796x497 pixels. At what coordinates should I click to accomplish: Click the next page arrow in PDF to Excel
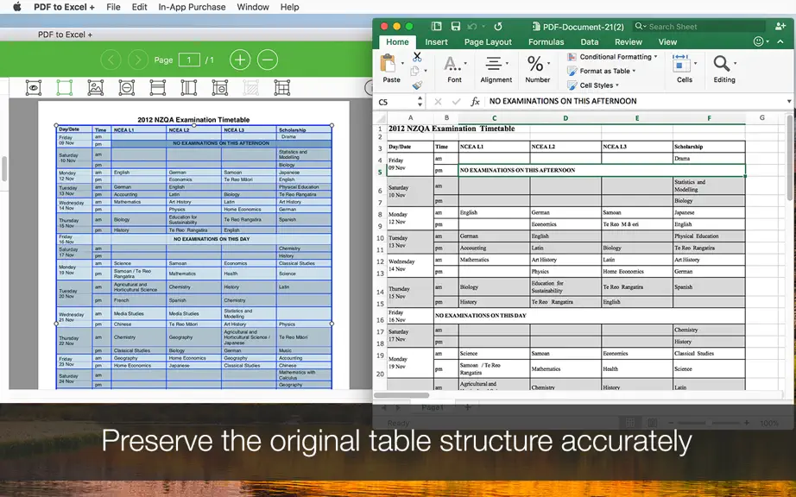click(138, 60)
